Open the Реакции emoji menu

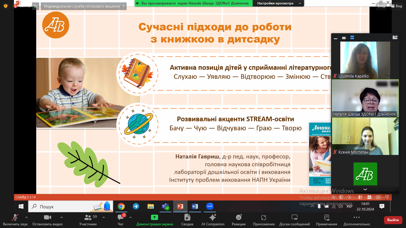point(239,220)
